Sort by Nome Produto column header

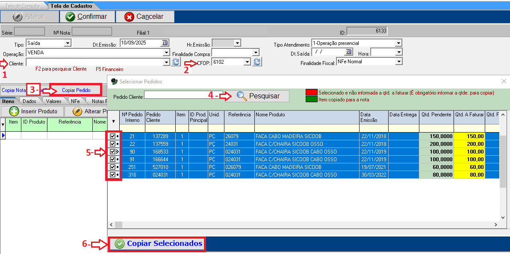click(x=307, y=118)
